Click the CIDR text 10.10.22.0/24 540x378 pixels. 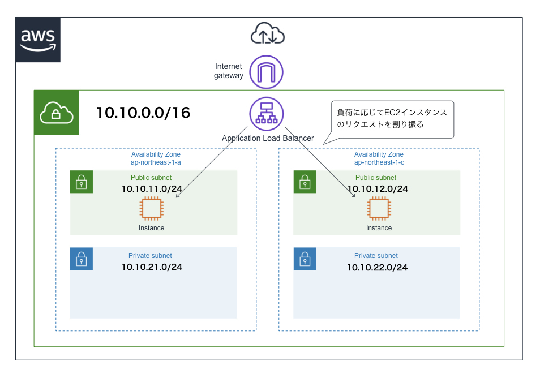(377, 268)
